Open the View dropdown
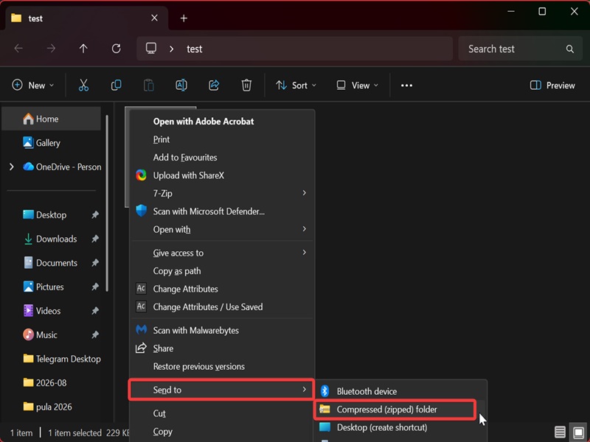Viewport: 590px width, 442px height. coord(357,85)
